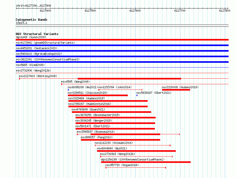Click the small blue mark under nsv5638187
The image size is (236, 178).
[137, 95]
